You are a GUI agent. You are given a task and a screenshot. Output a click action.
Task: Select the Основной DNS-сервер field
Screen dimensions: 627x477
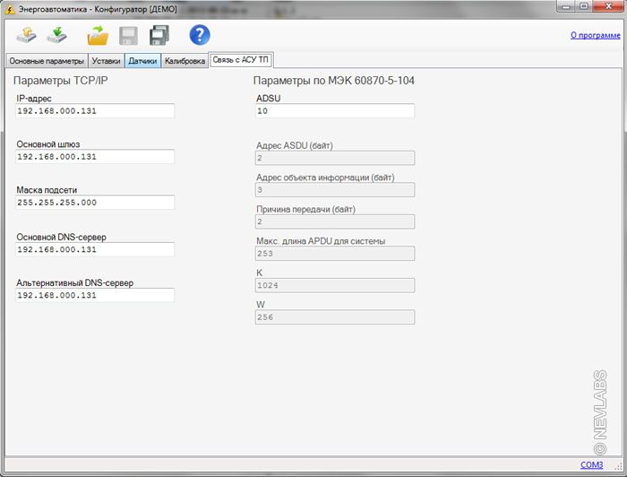pos(94,249)
